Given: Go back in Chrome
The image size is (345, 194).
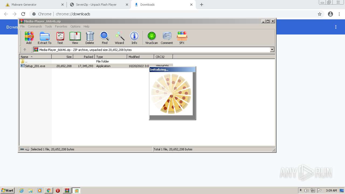Looking at the screenshot, I should tap(6, 14).
